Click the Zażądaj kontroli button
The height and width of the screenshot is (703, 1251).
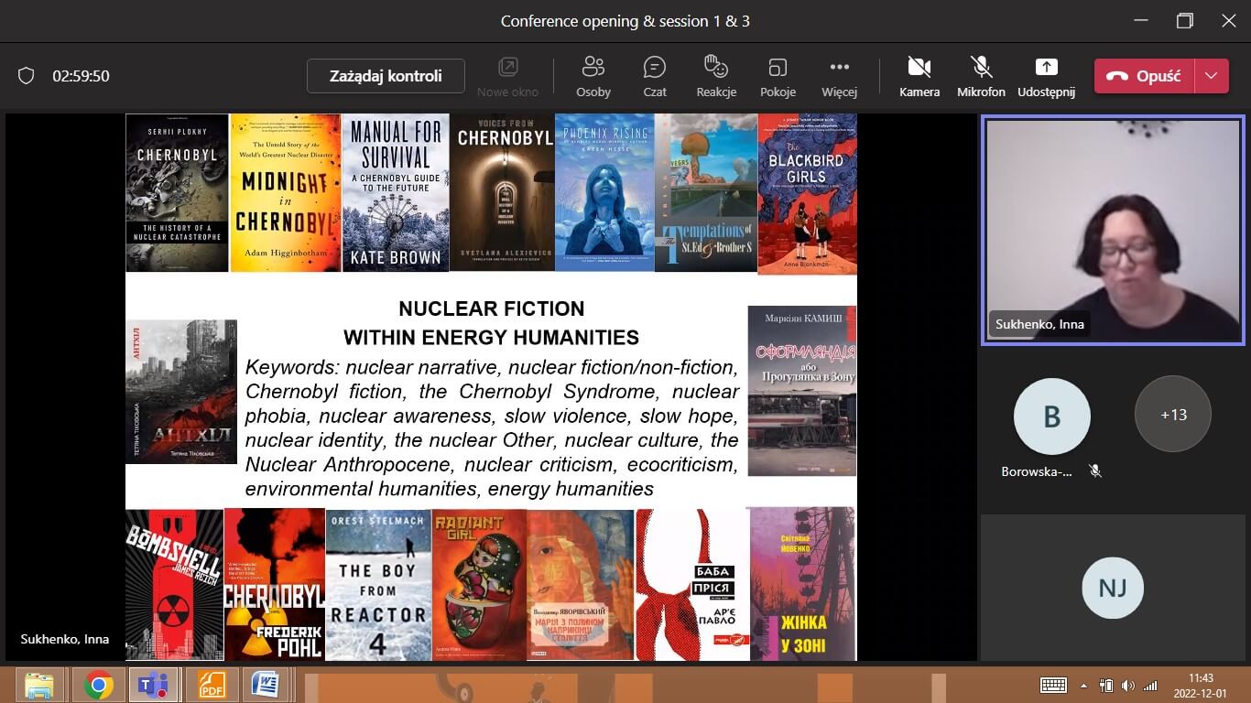coord(386,76)
